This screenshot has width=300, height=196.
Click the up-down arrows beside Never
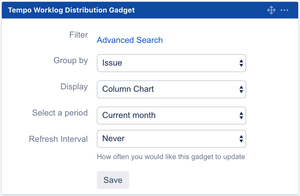[x=241, y=139]
